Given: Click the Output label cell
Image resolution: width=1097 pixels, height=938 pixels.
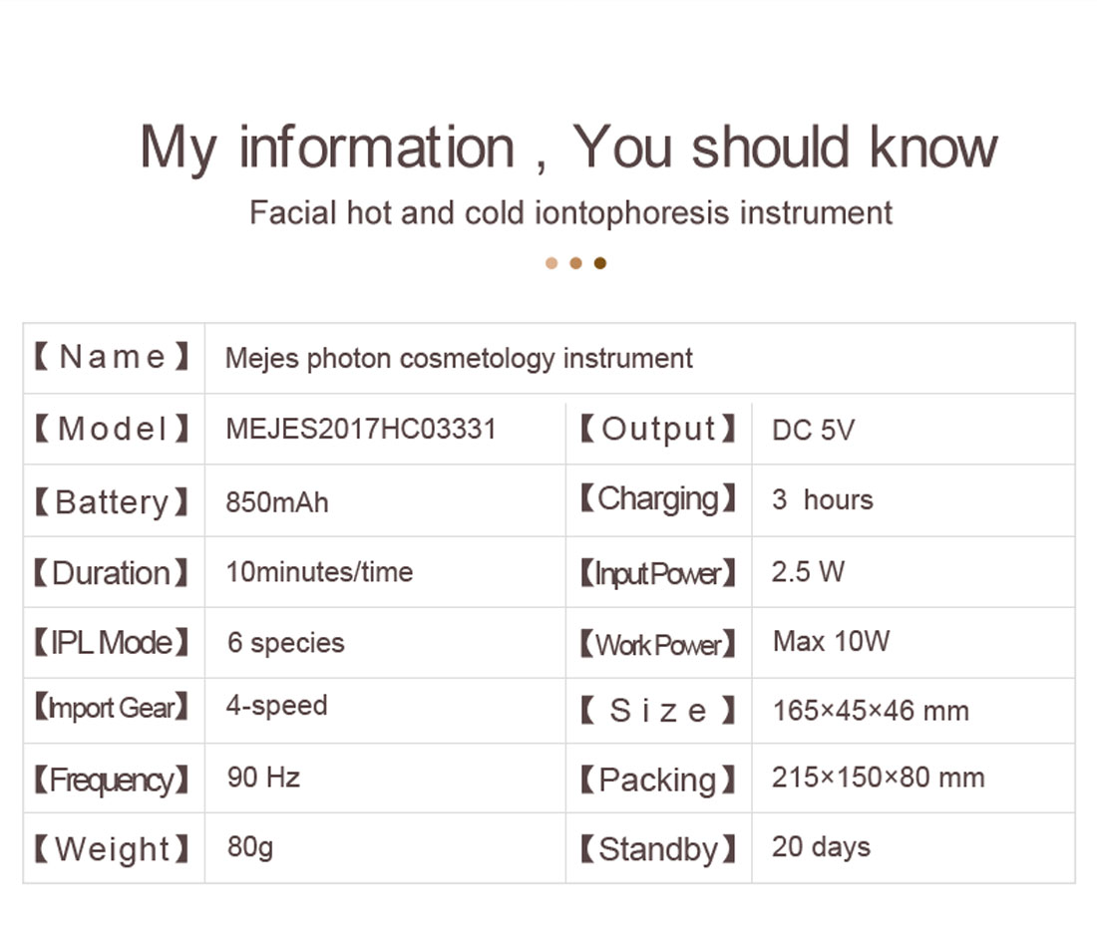Looking at the screenshot, I should point(658,429).
